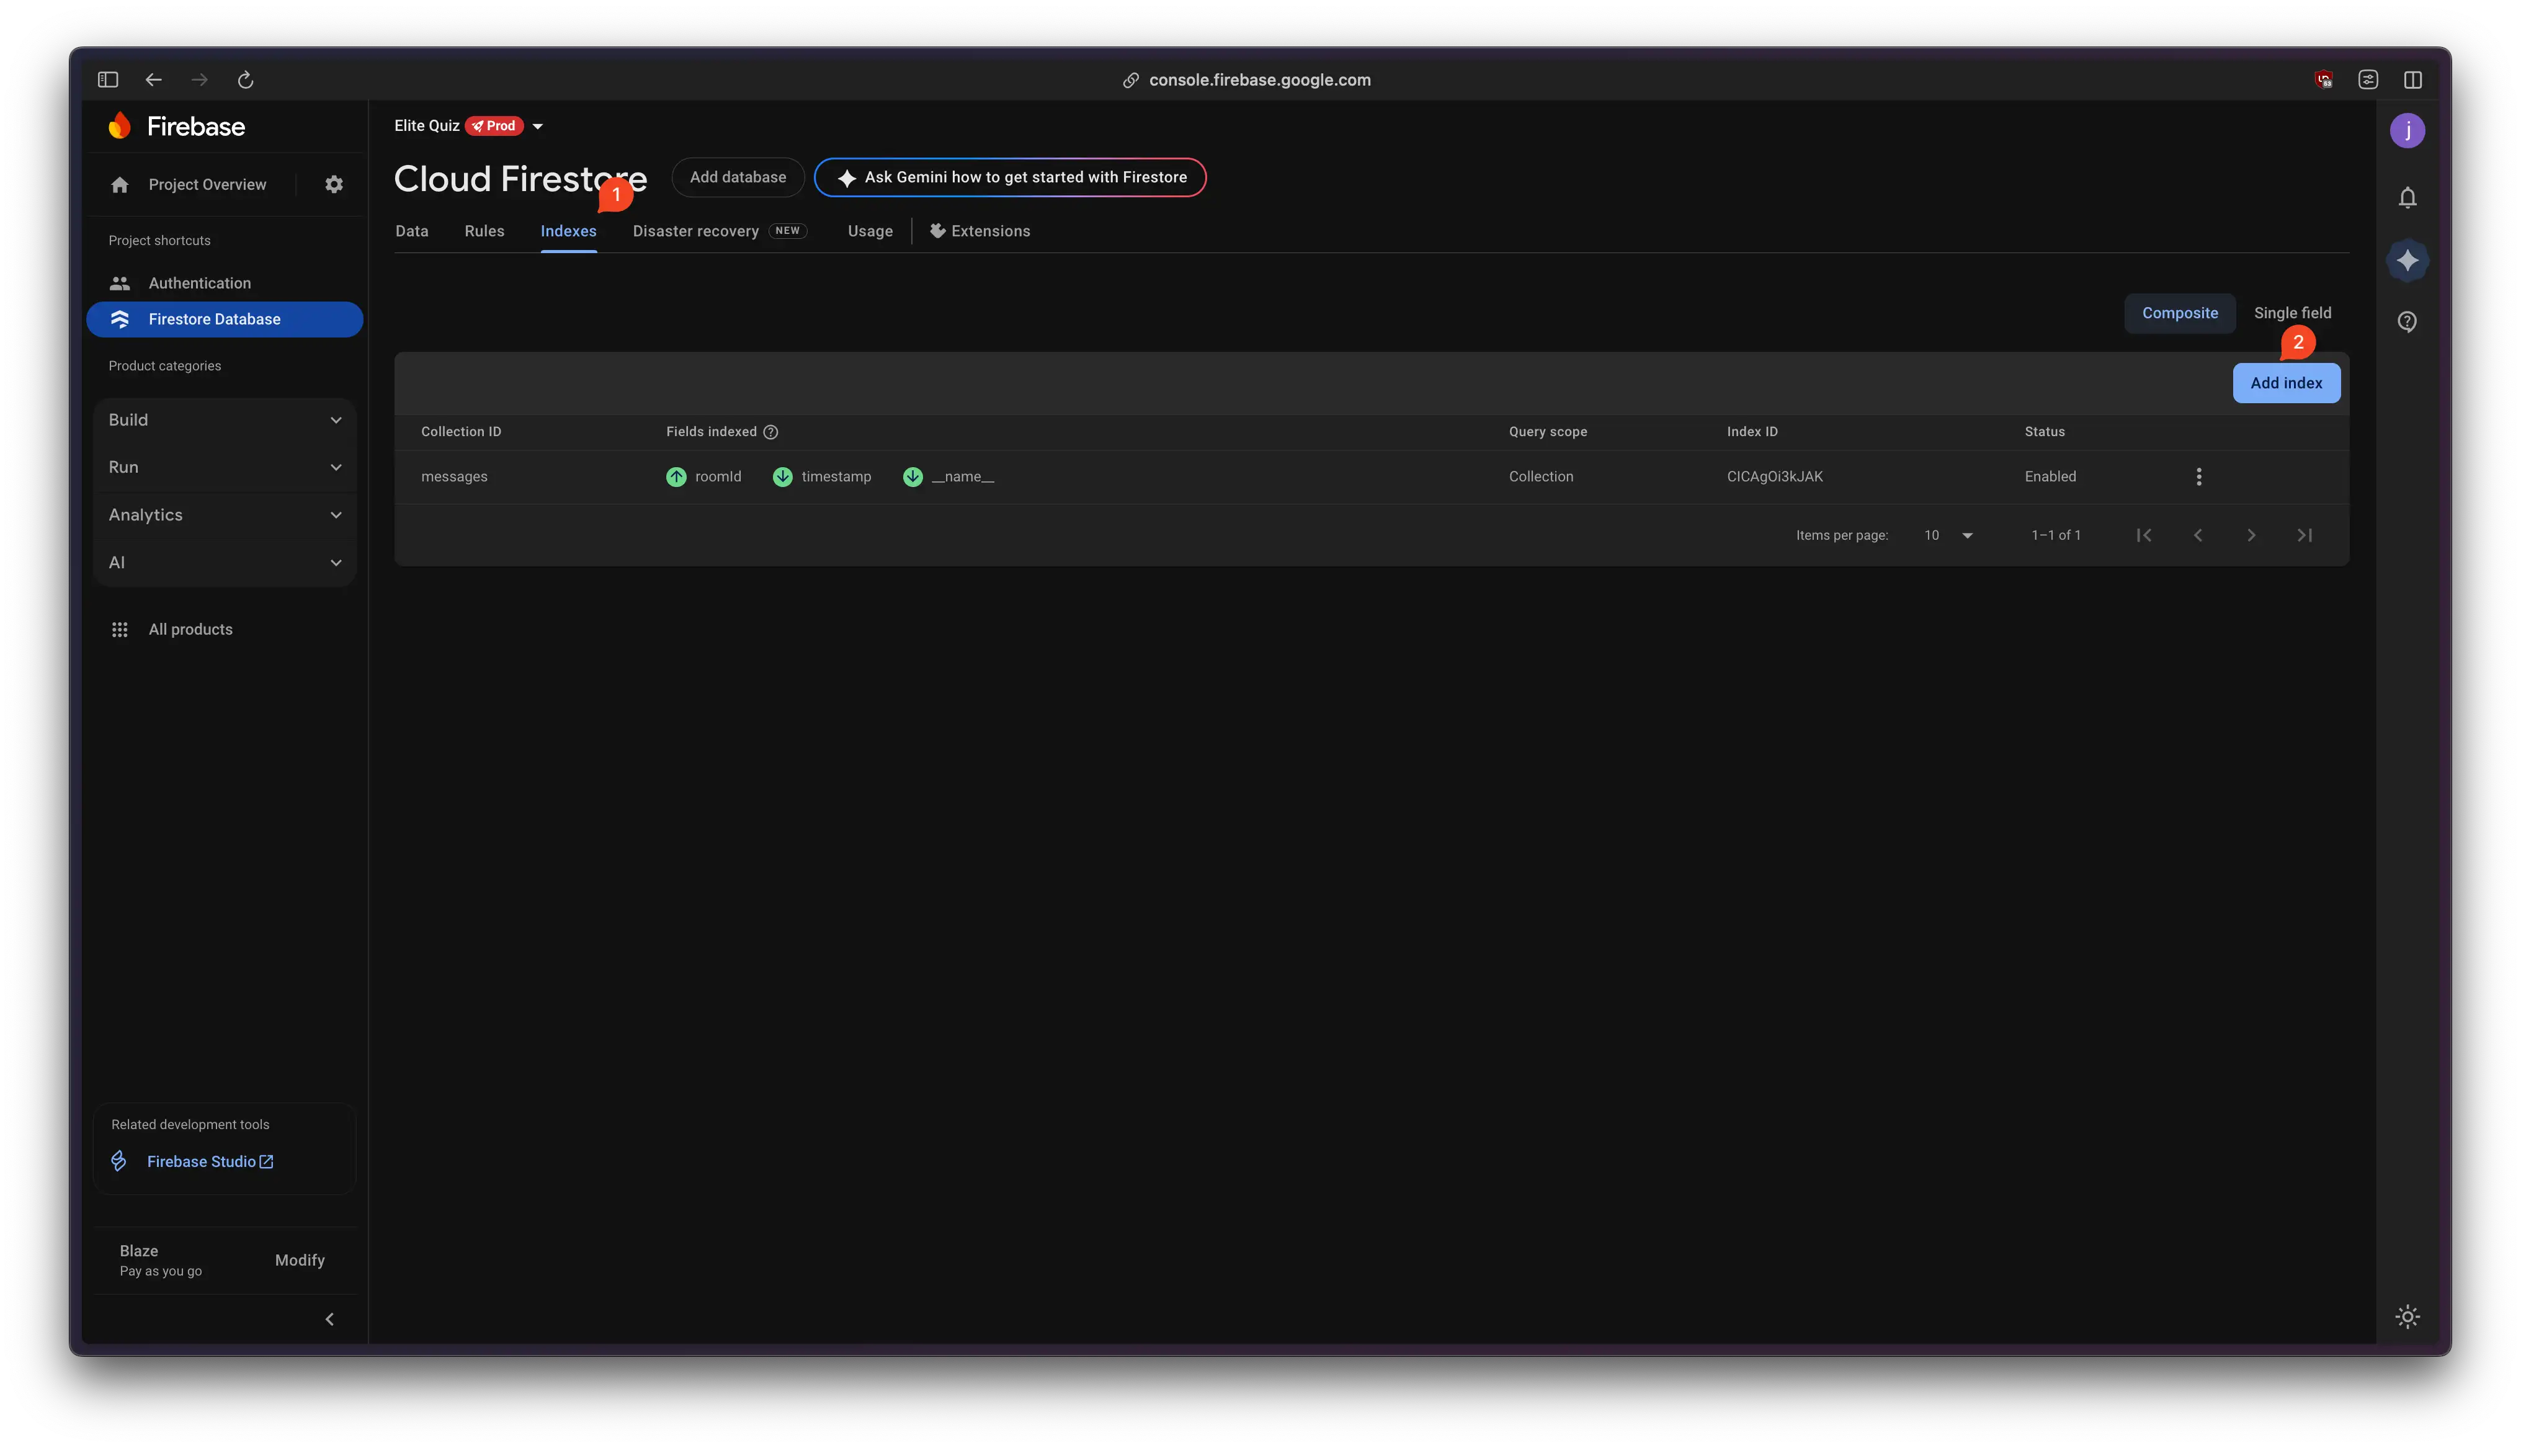Select Composite index view
The height and width of the screenshot is (1448, 2521).
pyautogui.click(x=2179, y=313)
